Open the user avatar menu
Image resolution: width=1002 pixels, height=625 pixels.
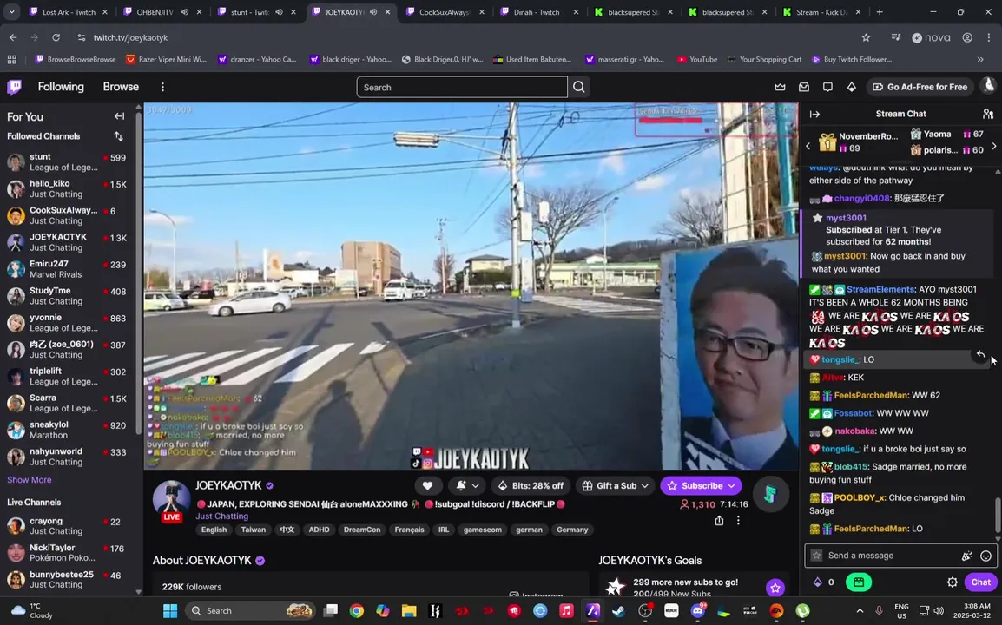tap(989, 86)
